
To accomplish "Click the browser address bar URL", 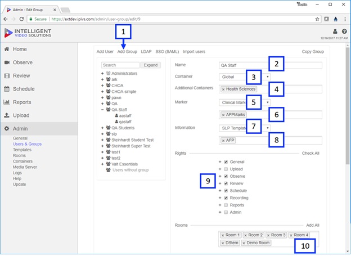I will click(x=96, y=19).
